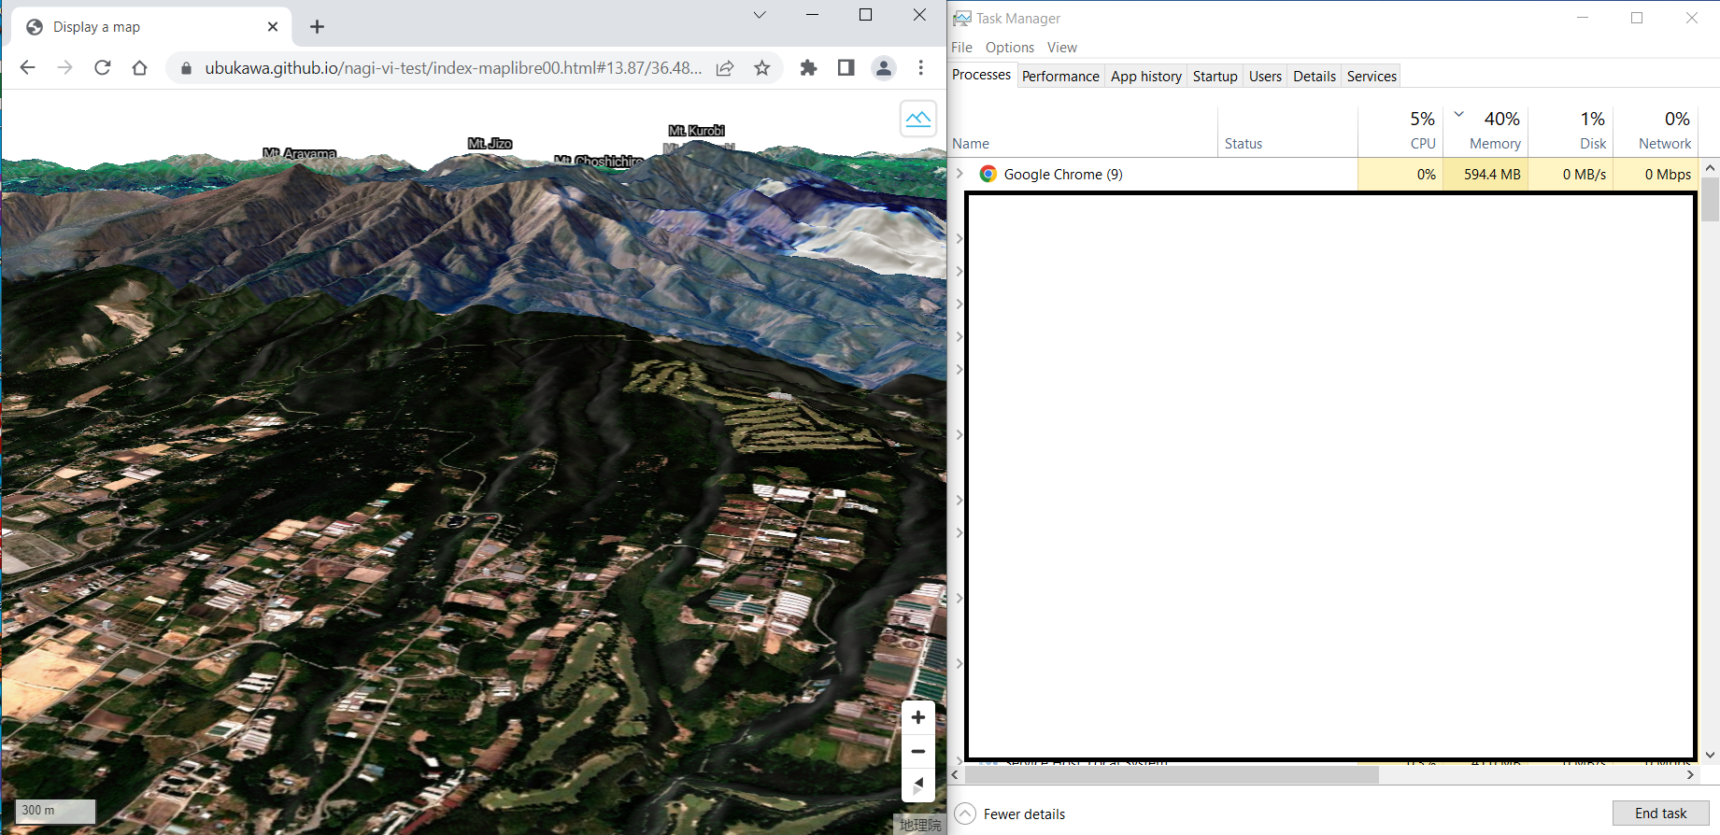Switch to the Users tab

[1265, 77]
